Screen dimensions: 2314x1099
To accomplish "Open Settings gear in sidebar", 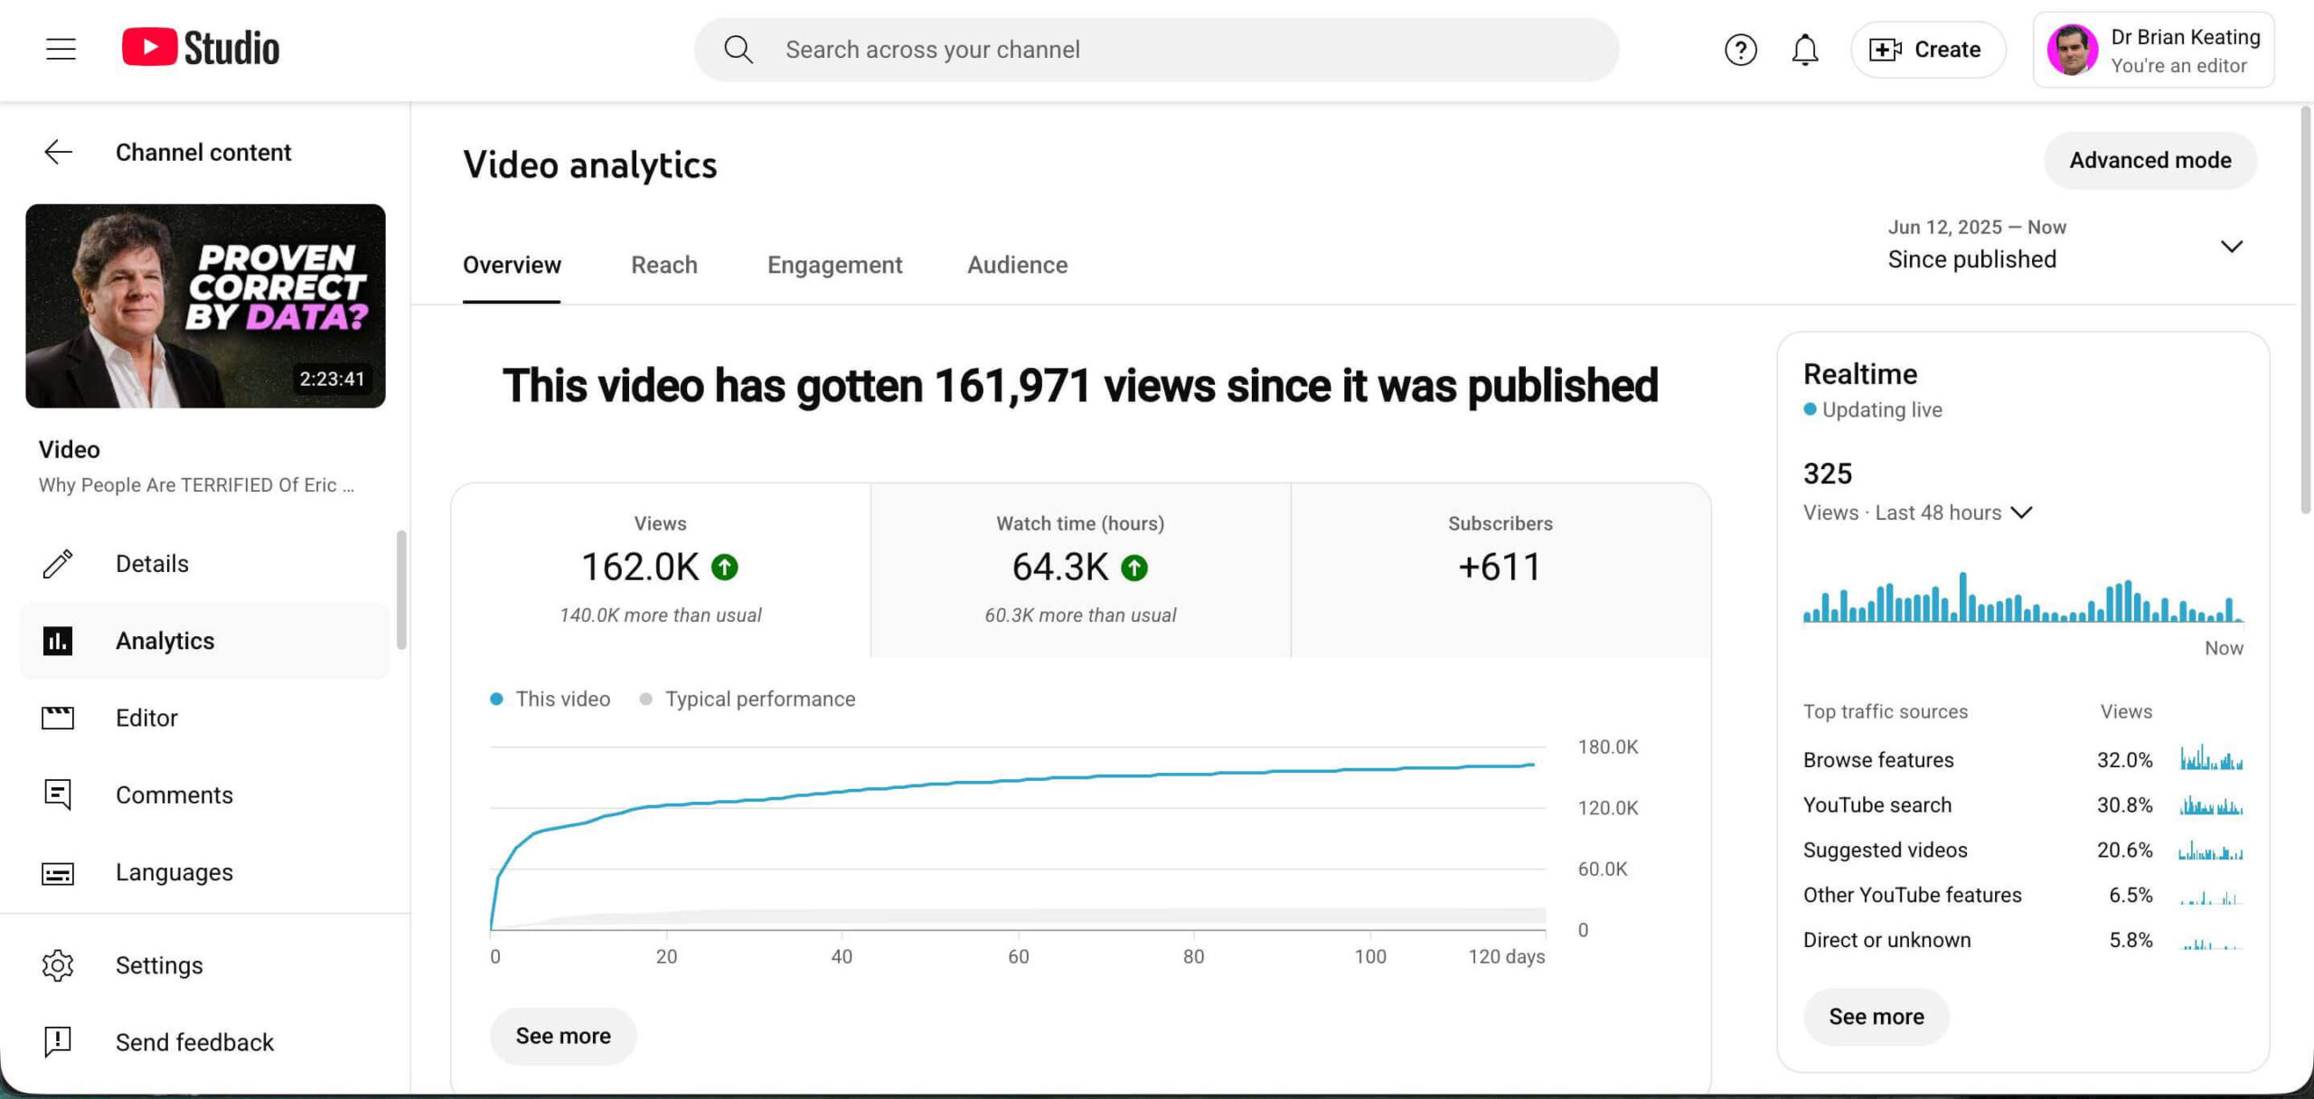I will pos(59,965).
